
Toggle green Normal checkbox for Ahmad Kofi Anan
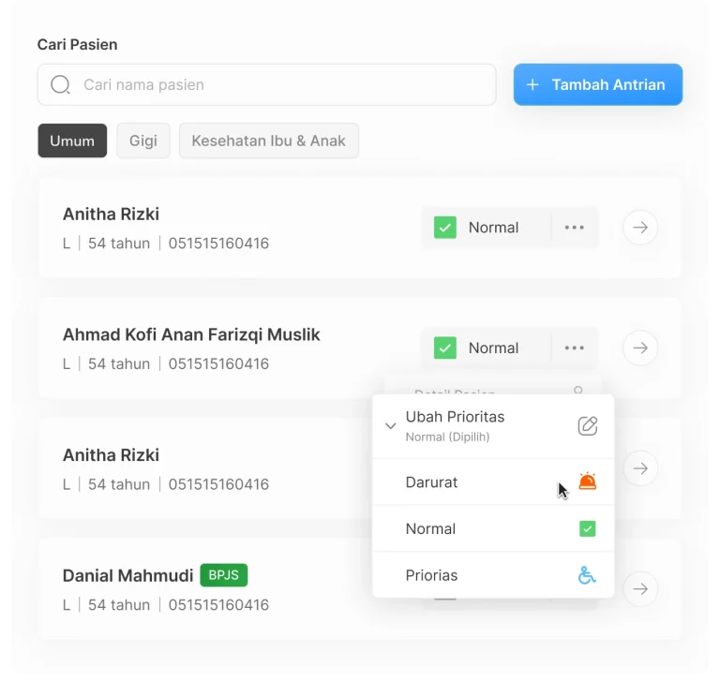[x=445, y=348]
